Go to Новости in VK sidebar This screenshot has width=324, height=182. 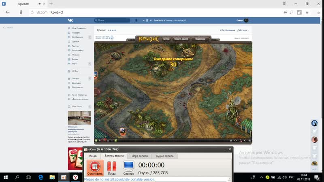pos(75,33)
